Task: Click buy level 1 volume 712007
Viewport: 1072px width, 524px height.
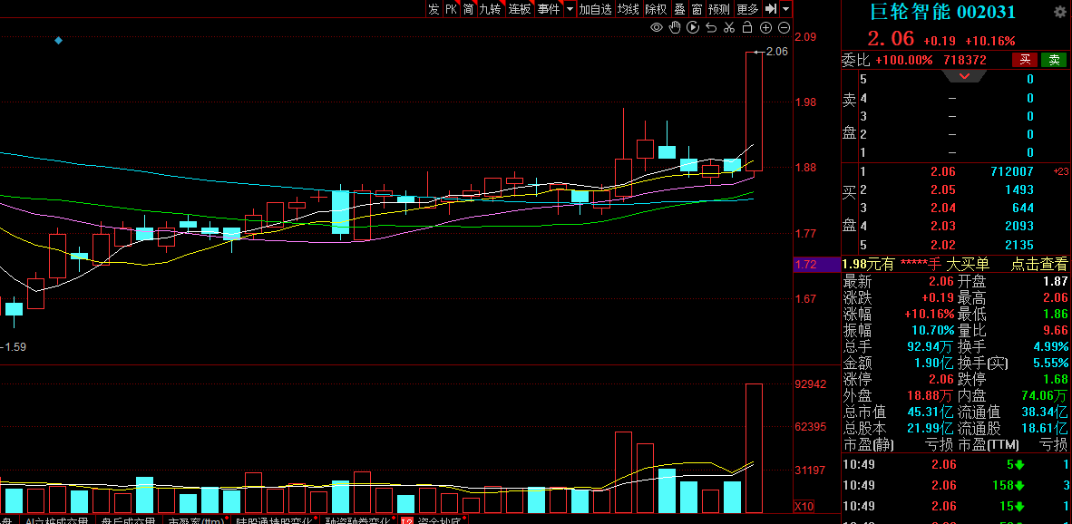Action: 1013,171
